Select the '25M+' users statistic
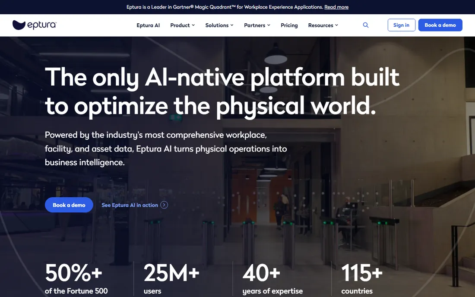 tap(171, 279)
